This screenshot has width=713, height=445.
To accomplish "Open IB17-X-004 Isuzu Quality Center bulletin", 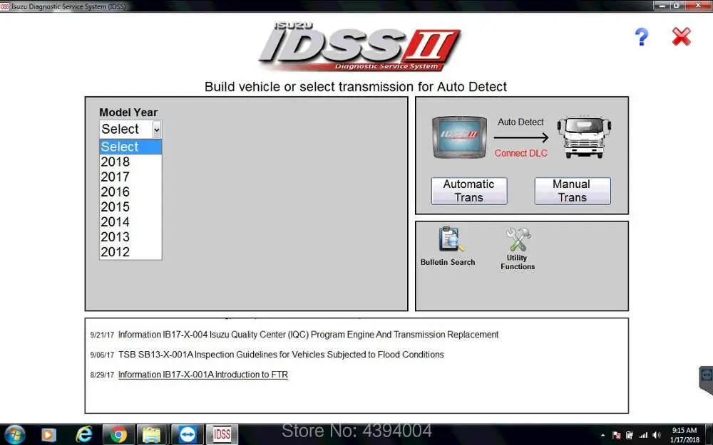I will coord(308,335).
